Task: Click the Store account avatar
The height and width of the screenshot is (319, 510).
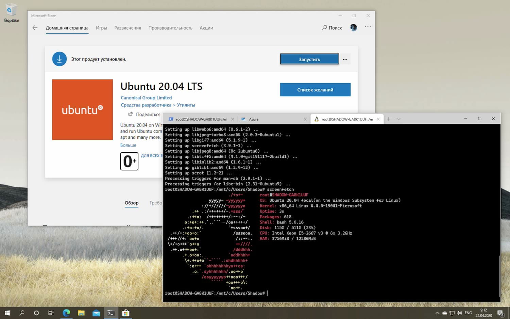Action: pyautogui.click(x=353, y=28)
